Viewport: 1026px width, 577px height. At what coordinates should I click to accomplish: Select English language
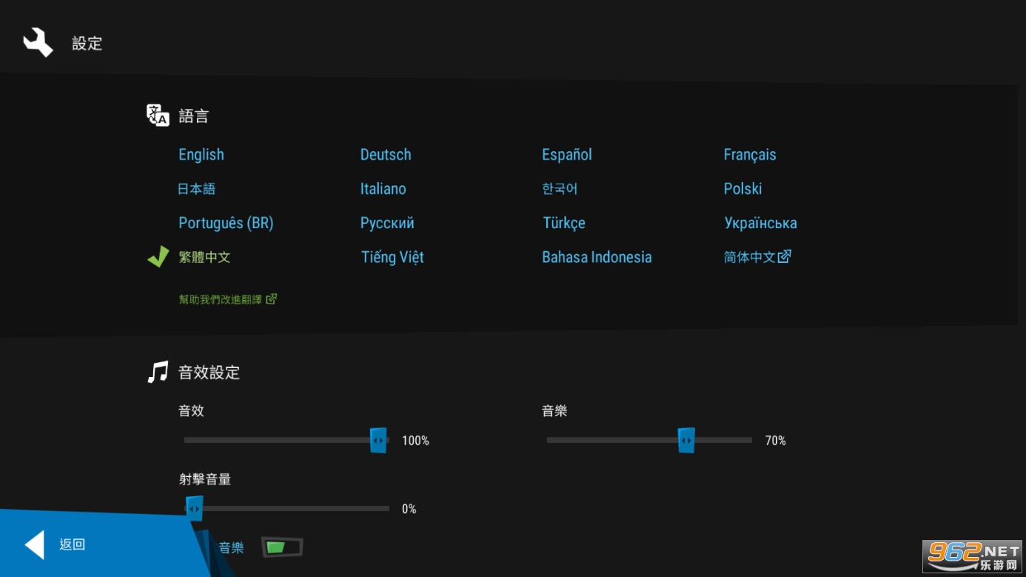[201, 155]
